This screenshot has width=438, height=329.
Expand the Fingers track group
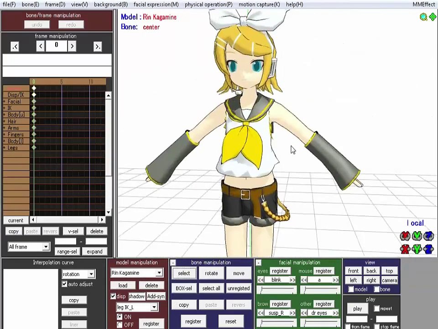4,134
